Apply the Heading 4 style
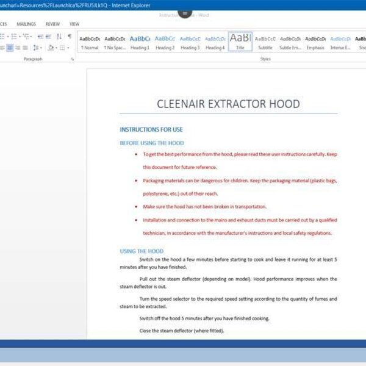Viewport: 366px width, 366px height. 215,42
